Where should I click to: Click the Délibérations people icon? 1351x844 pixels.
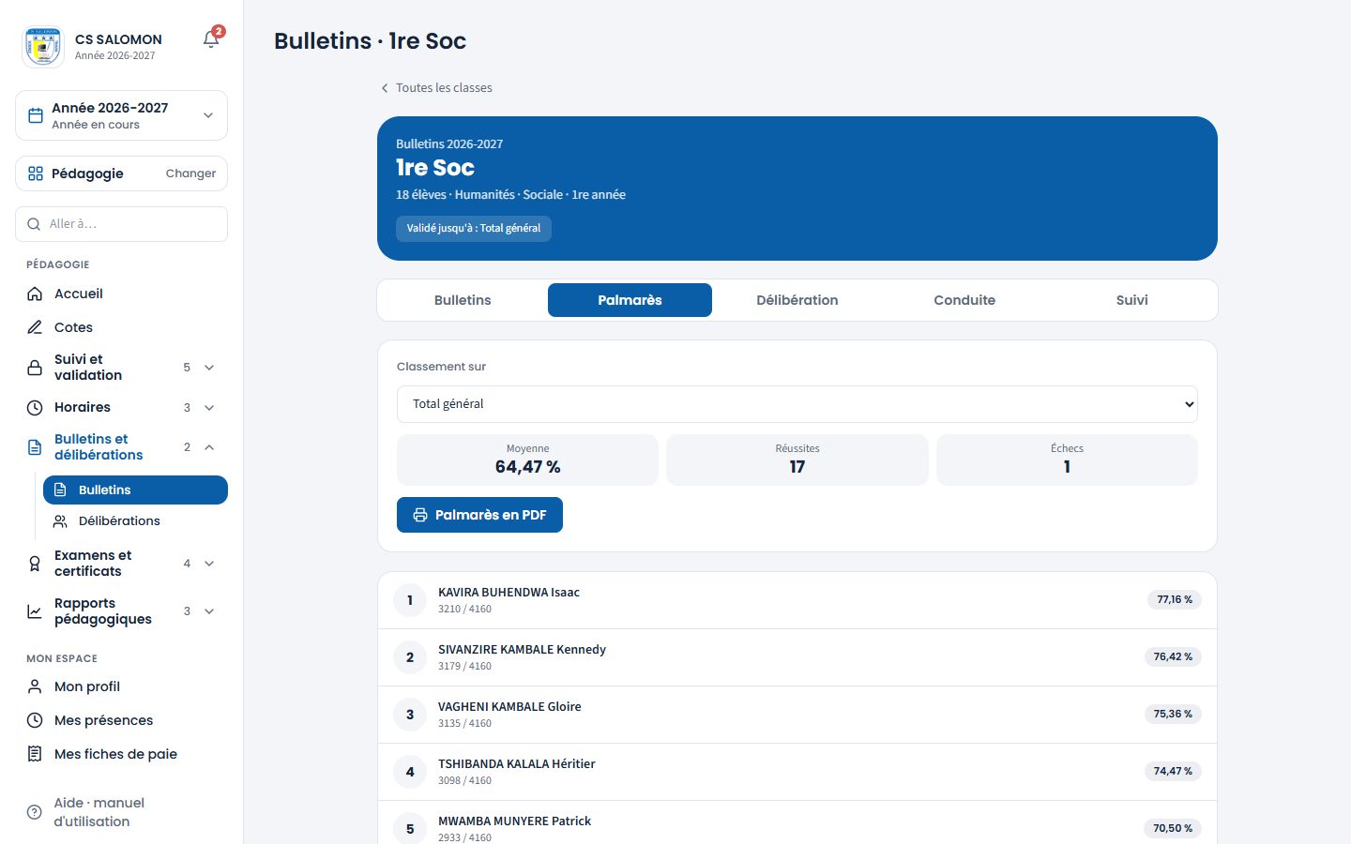pos(60,521)
